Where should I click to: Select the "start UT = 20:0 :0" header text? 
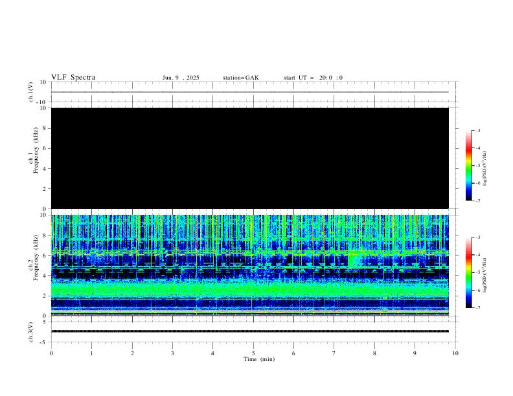pos(313,78)
